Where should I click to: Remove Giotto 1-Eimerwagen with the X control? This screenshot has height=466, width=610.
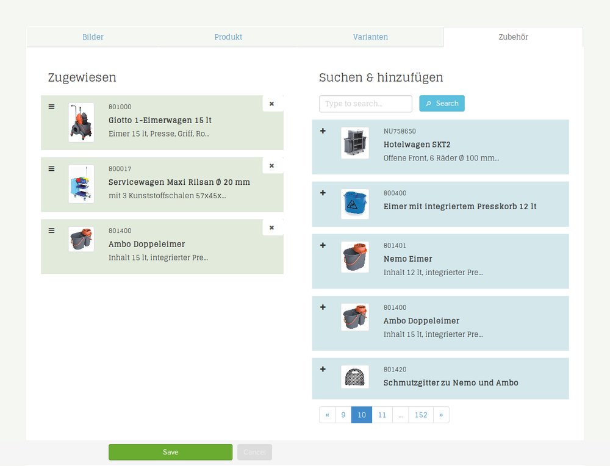tap(271, 103)
